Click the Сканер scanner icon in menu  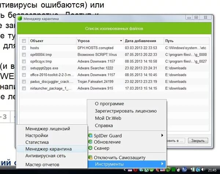[x=90, y=148]
